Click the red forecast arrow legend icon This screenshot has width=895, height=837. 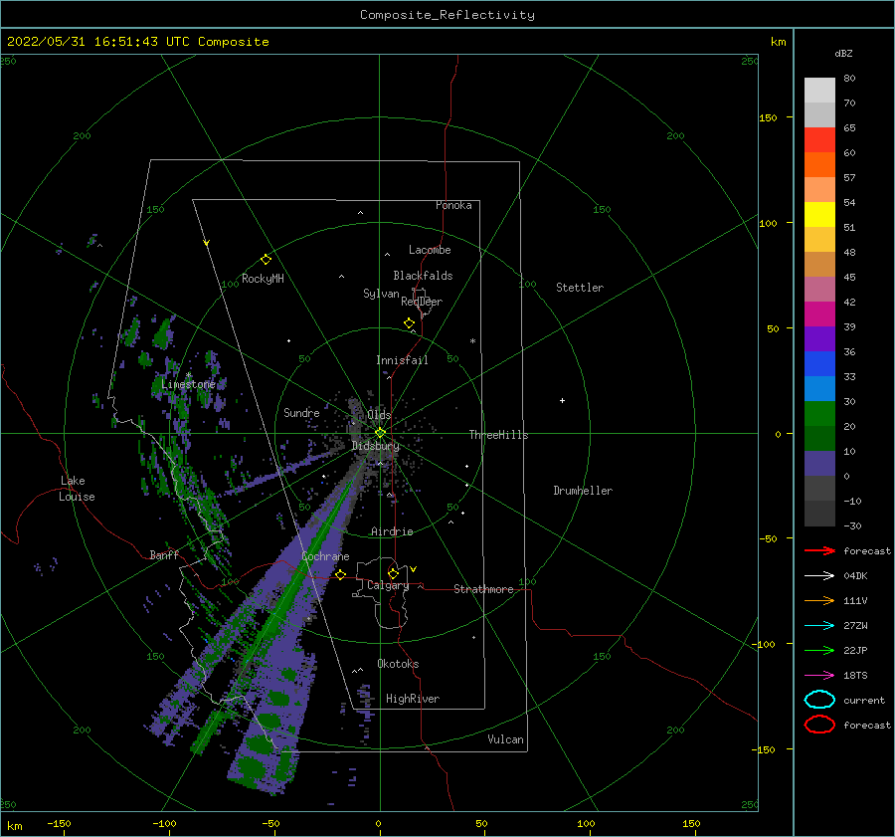[819, 550]
